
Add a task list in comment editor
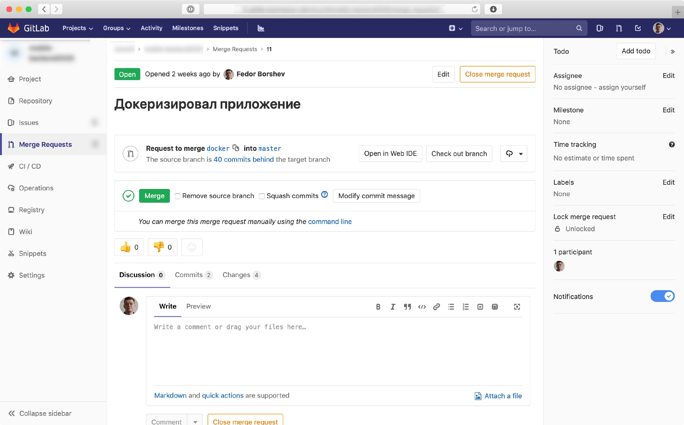480,307
